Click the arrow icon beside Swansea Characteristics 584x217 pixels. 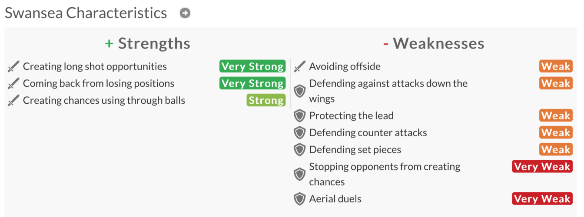[185, 13]
